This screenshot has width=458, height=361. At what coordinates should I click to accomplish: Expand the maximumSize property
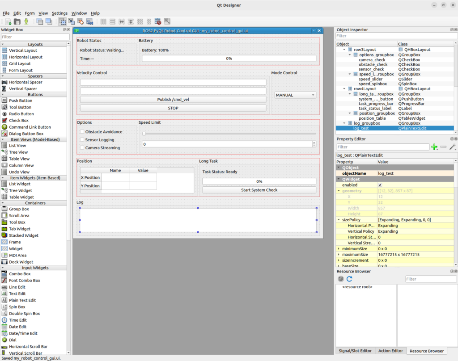coord(339,255)
